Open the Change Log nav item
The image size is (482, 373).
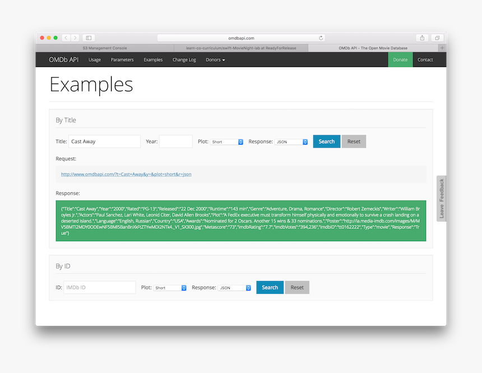pyautogui.click(x=184, y=59)
